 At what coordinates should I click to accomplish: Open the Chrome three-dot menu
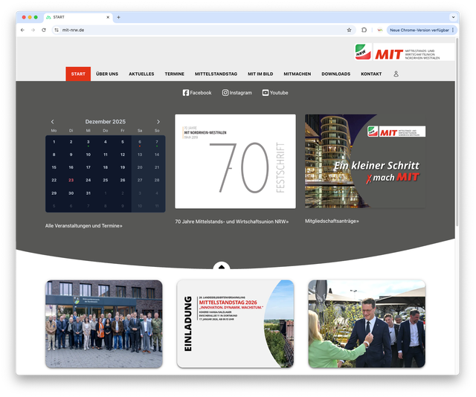[x=453, y=30]
